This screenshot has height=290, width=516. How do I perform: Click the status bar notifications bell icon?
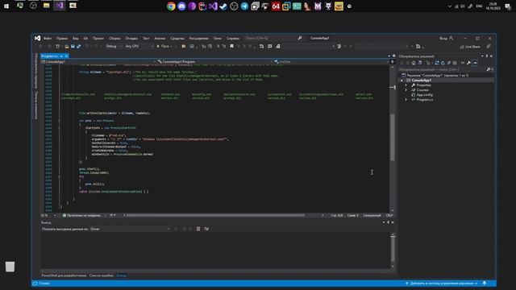point(485,283)
